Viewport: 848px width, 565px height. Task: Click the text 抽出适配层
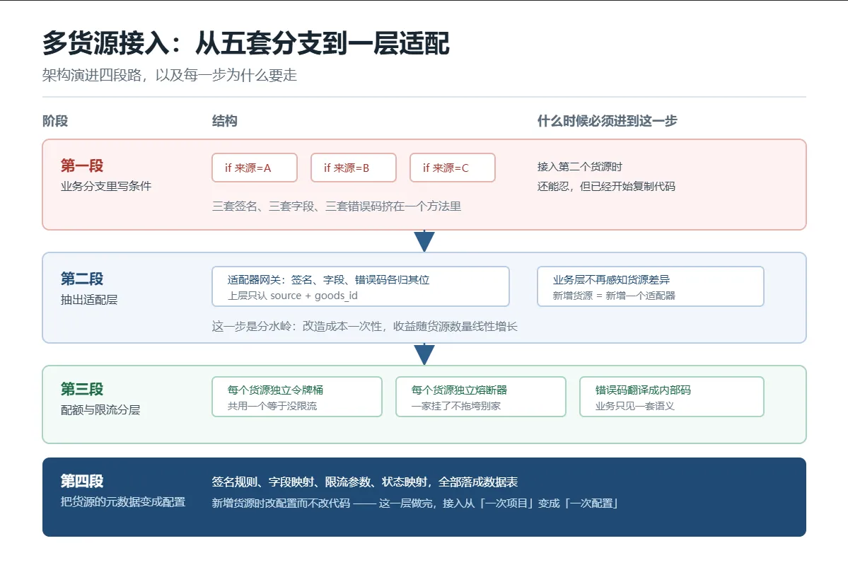tap(89, 300)
